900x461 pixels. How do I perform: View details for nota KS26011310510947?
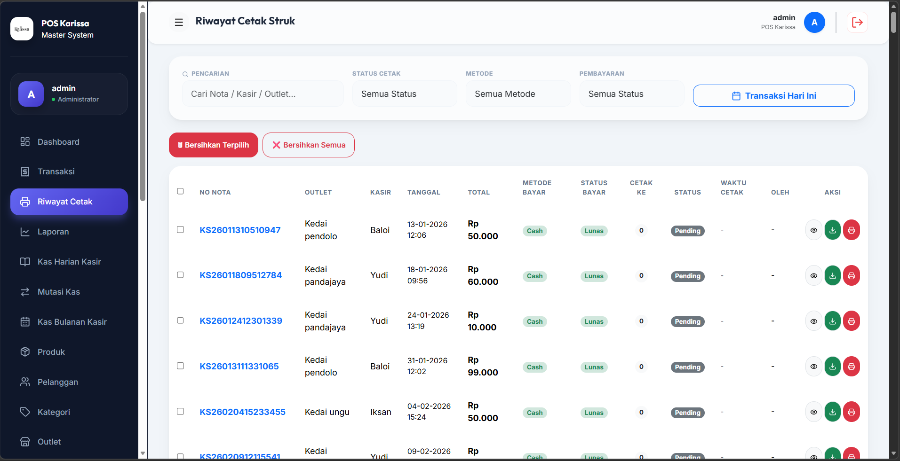813,230
